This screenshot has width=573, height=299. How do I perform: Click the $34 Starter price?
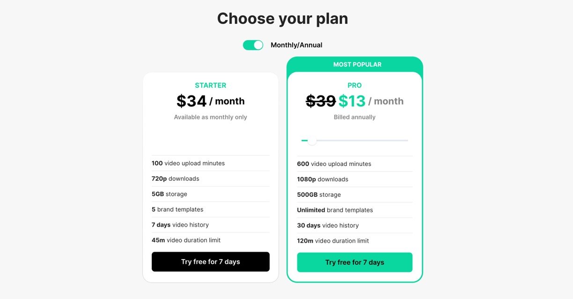pyautogui.click(x=191, y=101)
